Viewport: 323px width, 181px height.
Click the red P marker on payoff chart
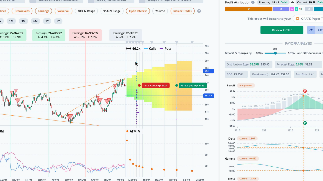(305, 91)
